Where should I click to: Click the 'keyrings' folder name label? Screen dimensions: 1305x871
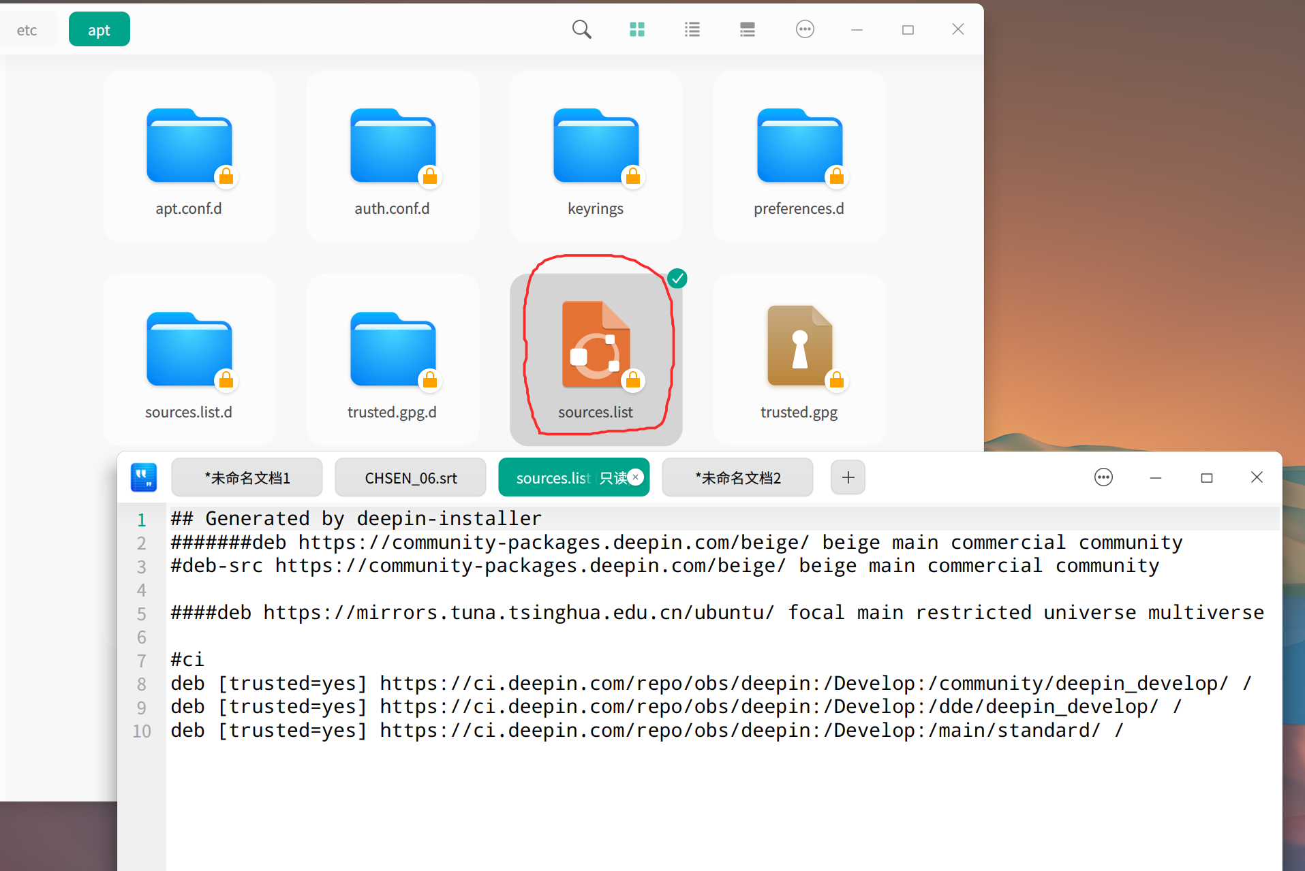596,209
